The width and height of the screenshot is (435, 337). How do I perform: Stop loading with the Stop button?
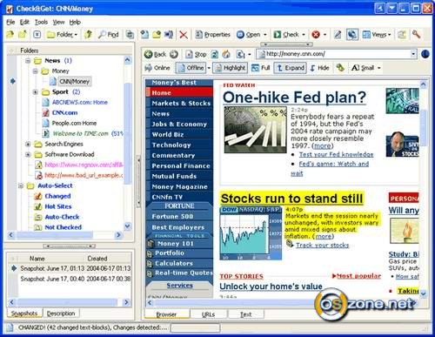[196, 54]
